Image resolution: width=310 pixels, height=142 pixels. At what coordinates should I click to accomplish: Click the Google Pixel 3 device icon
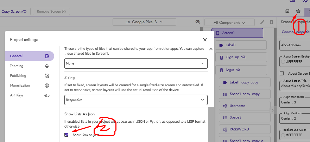click(127, 22)
